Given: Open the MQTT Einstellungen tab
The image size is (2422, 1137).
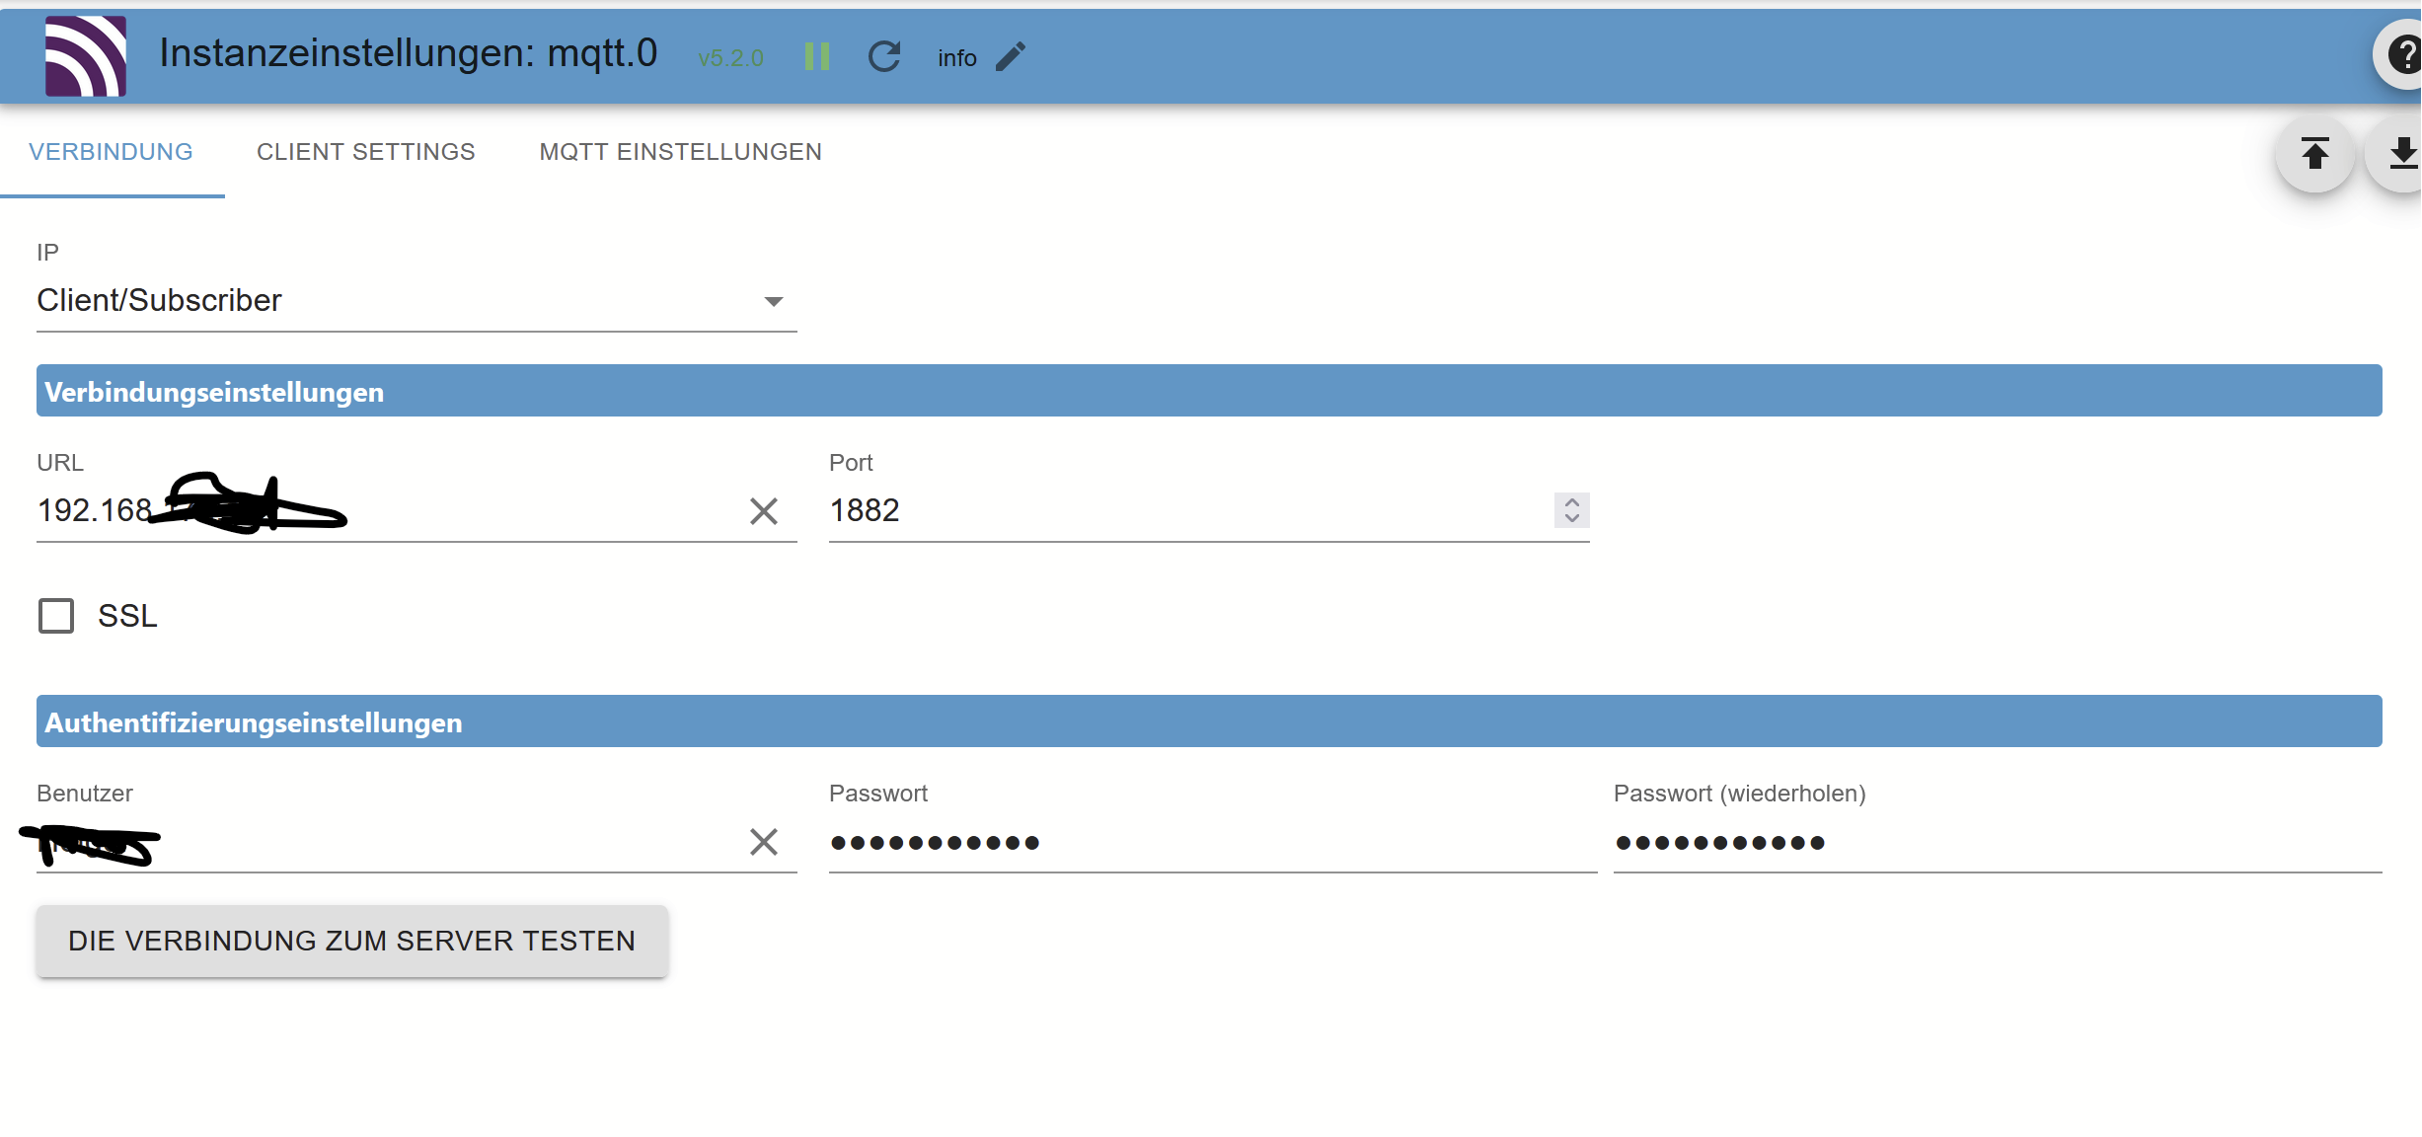Looking at the screenshot, I should coord(680,152).
